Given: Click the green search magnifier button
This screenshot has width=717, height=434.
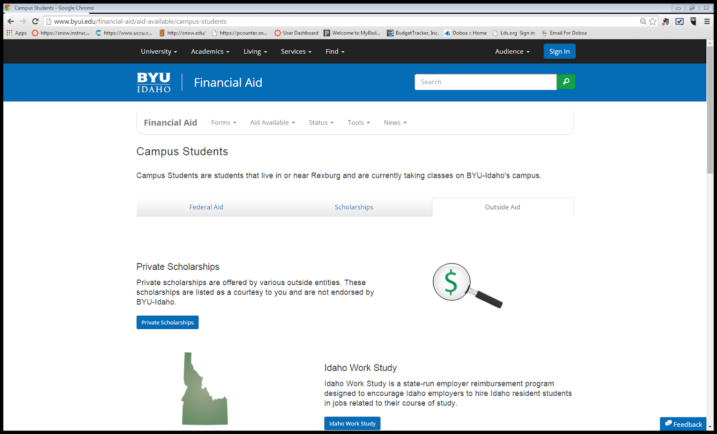Looking at the screenshot, I should pyautogui.click(x=566, y=82).
